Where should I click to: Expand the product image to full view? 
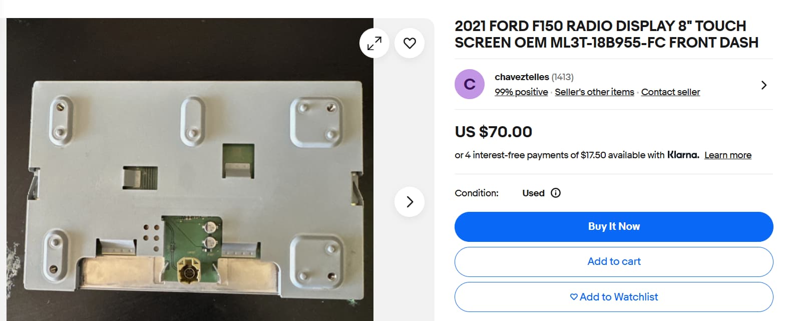click(x=374, y=44)
